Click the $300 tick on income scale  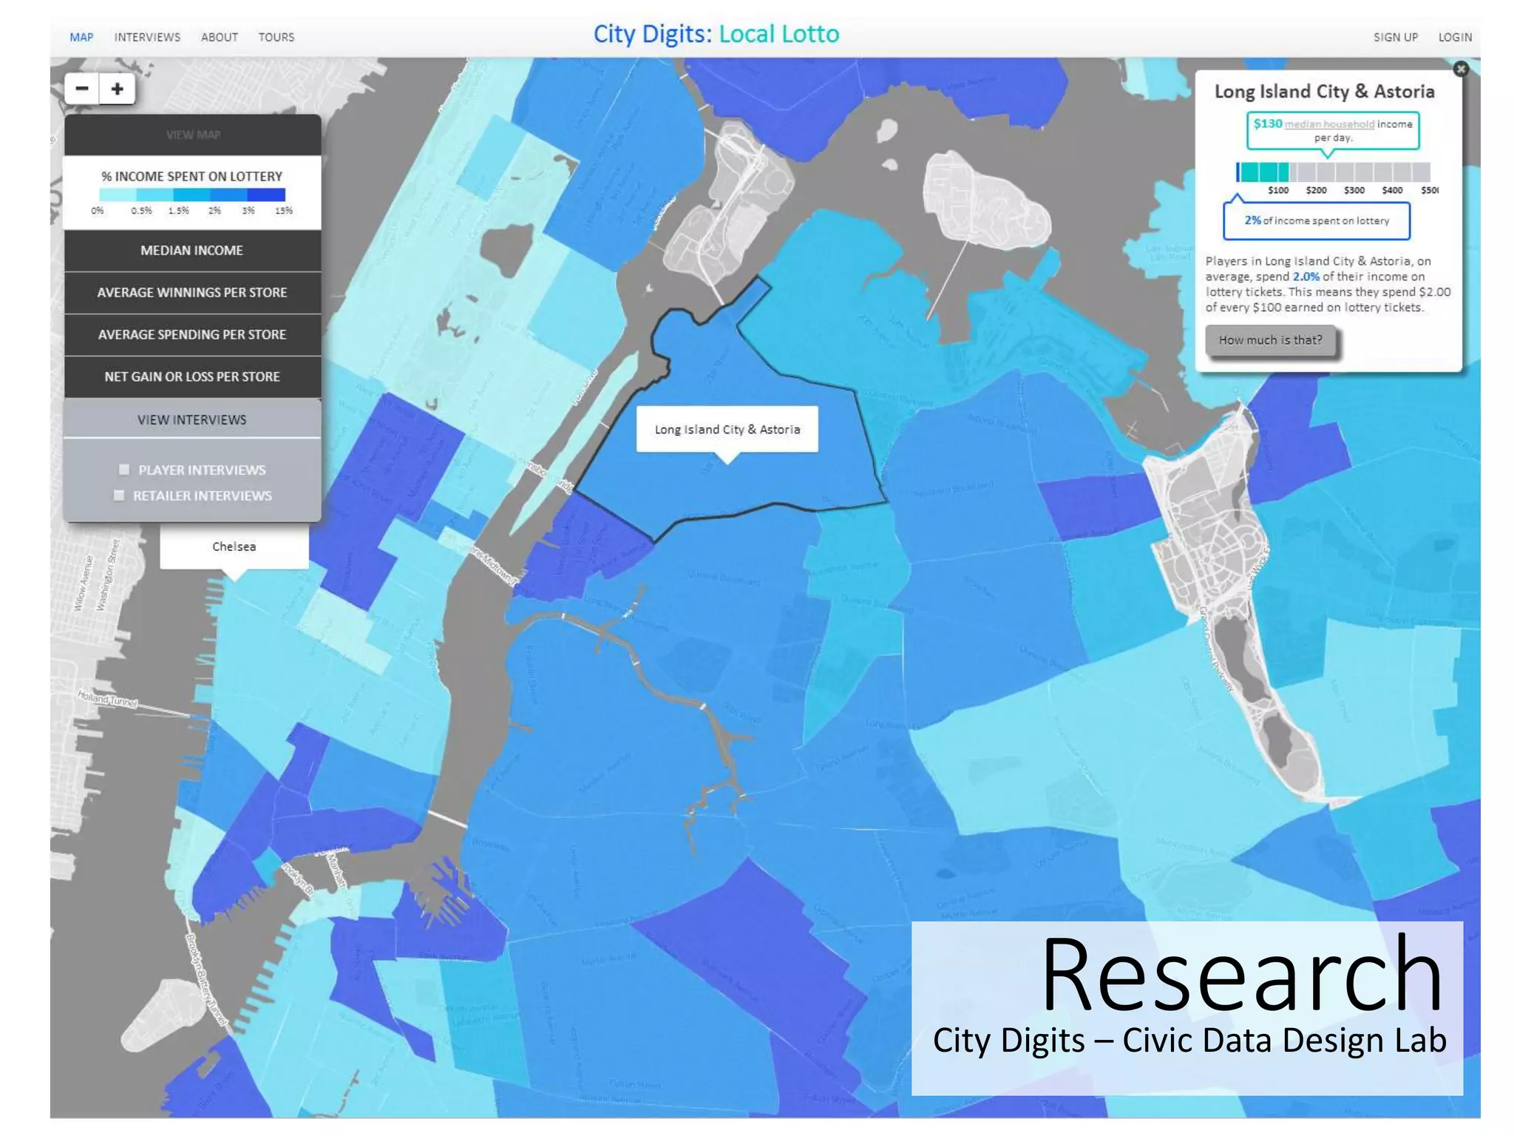[1354, 191]
